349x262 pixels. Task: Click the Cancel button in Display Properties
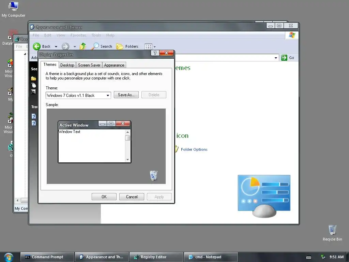132,197
